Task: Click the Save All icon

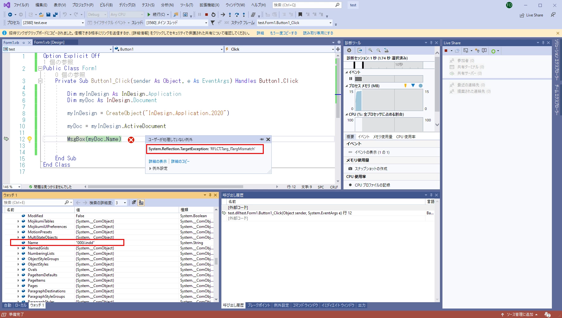Action: pos(55,15)
